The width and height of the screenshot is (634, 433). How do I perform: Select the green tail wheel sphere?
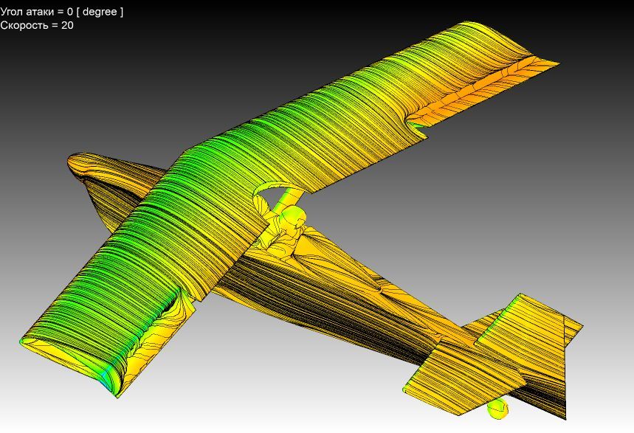point(500,406)
